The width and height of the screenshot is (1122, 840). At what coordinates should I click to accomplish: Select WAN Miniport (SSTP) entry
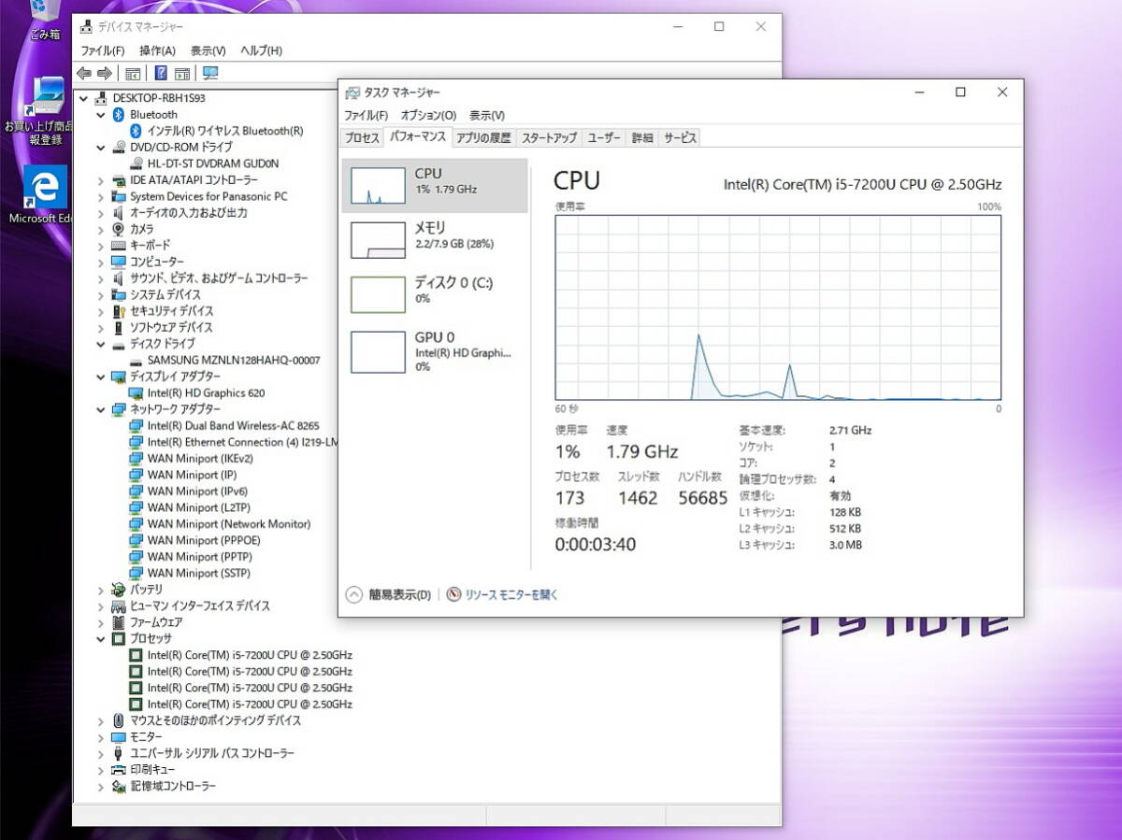pos(198,573)
